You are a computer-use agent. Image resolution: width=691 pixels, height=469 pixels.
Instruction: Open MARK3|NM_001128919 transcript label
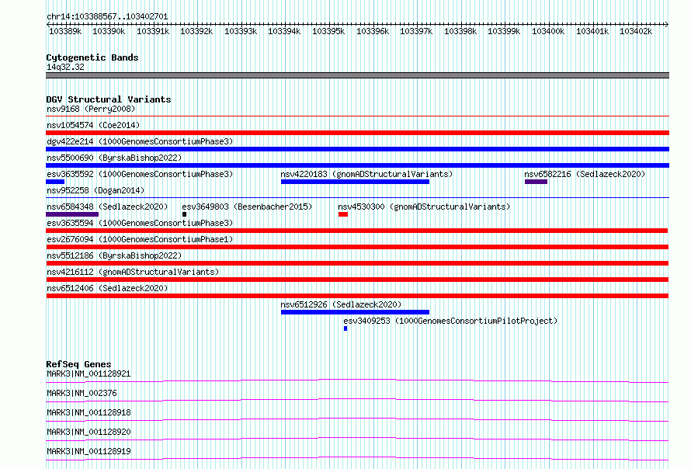(89, 451)
